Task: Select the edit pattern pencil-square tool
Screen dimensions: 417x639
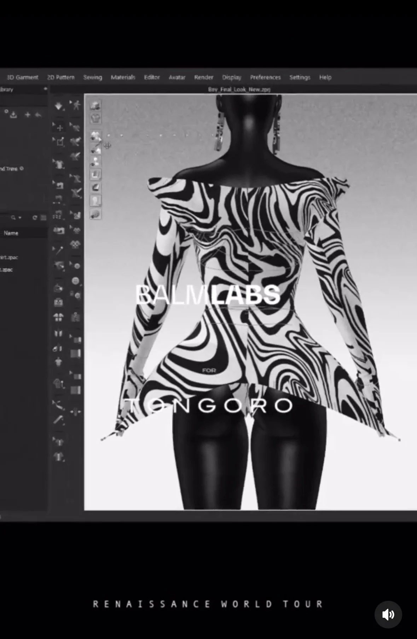Action: [60, 142]
